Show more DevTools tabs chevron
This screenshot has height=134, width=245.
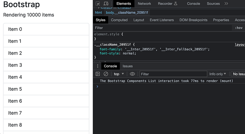(226, 4)
